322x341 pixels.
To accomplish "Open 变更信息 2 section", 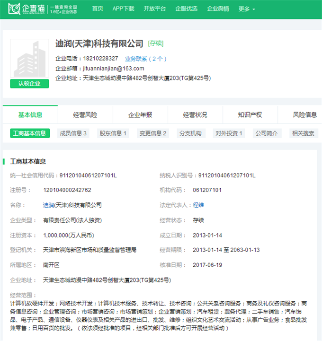I will pos(153,133).
